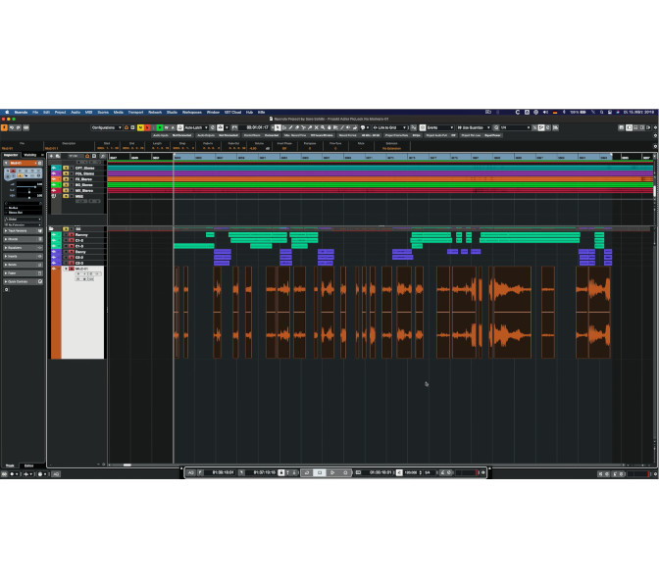Mute the FX_Stereo track
Image resolution: width=659 pixels, height=588 pixels.
click(x=66, y=179)
